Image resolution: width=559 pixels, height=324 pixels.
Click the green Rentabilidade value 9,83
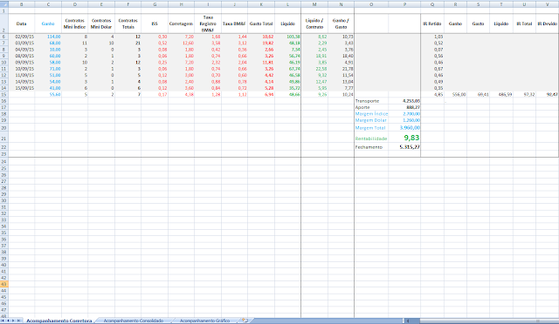(x=404, y=138)
